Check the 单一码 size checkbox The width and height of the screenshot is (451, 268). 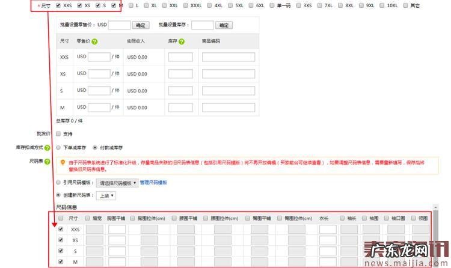click(x=272, y=5)
